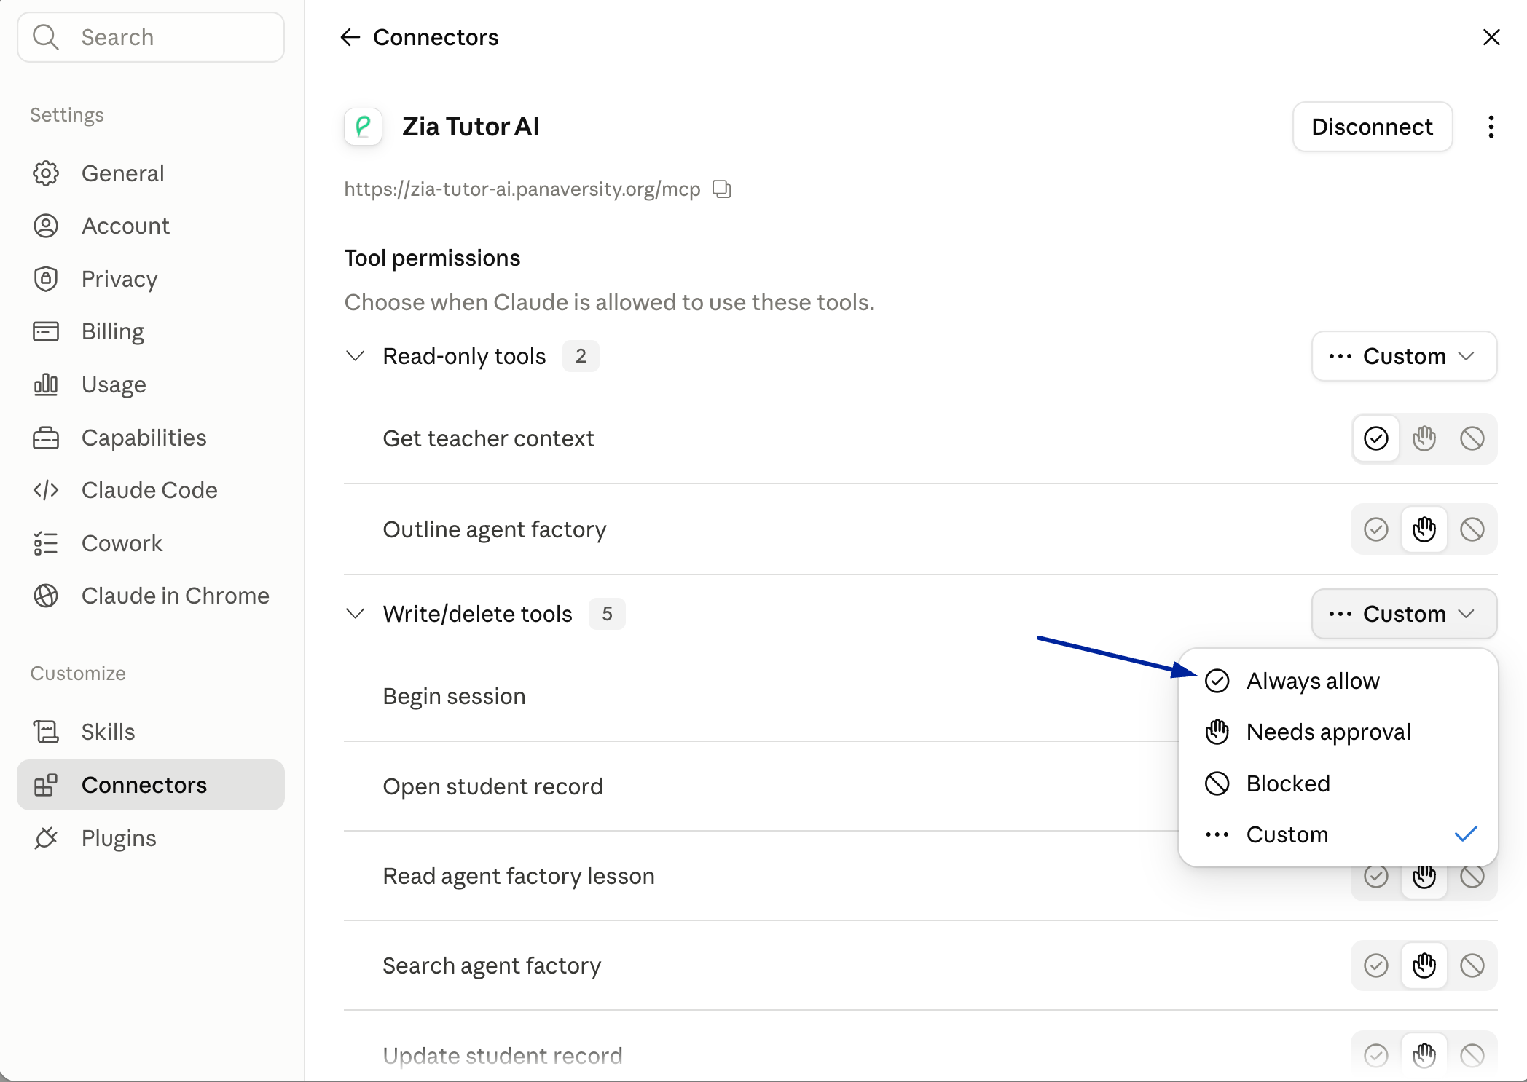Set Get teacher context to always allow
1527x1082 pixels.
pos(1376,438)
